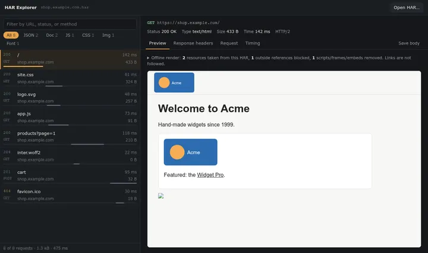Click the Hand-made widgets since 1999 text
Screen dimensions: 428x253
click(x=196, y=124)
